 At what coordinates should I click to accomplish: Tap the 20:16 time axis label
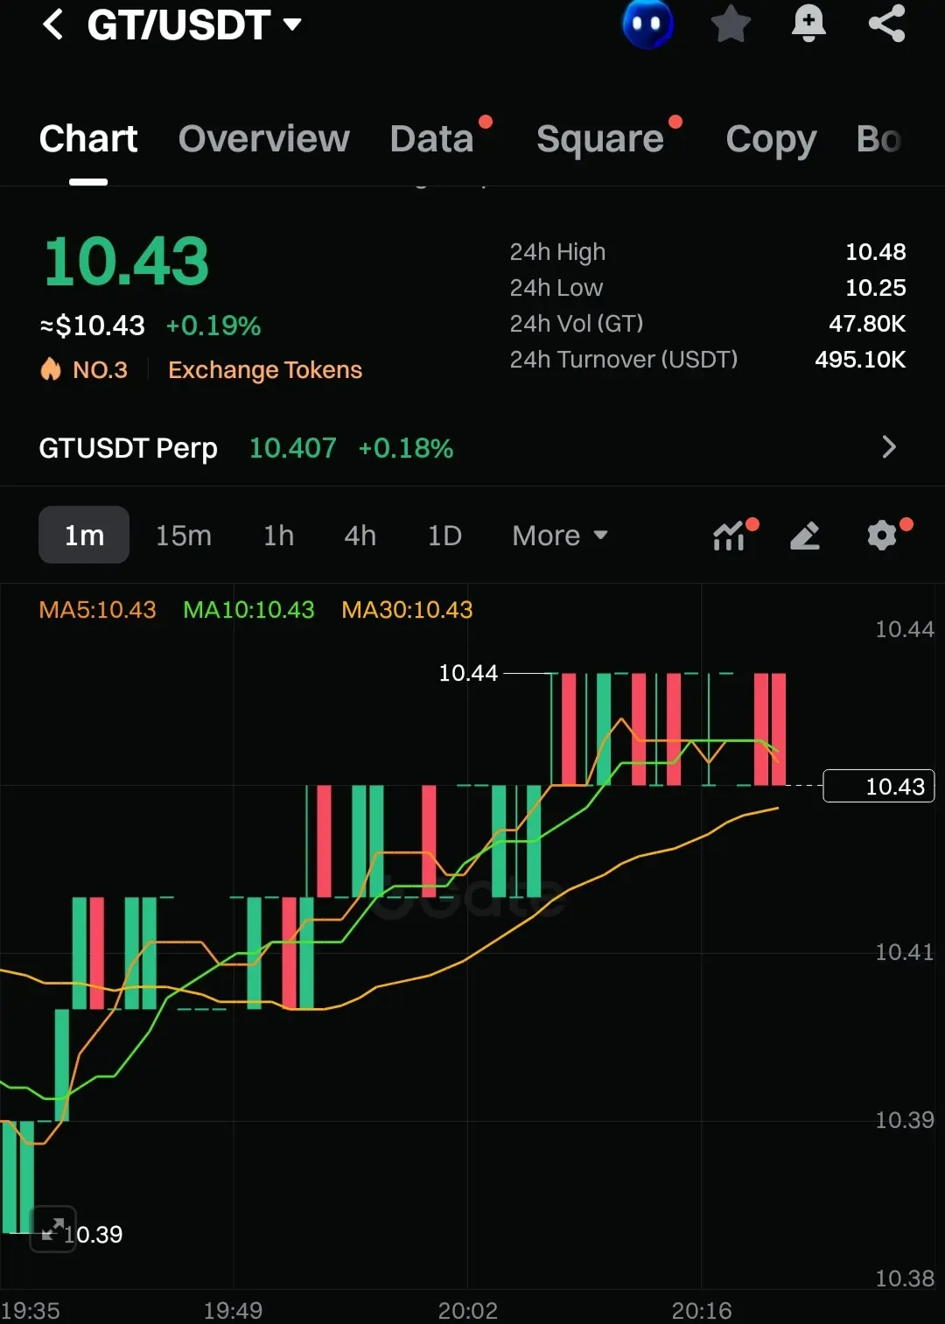click(702, 1310)
